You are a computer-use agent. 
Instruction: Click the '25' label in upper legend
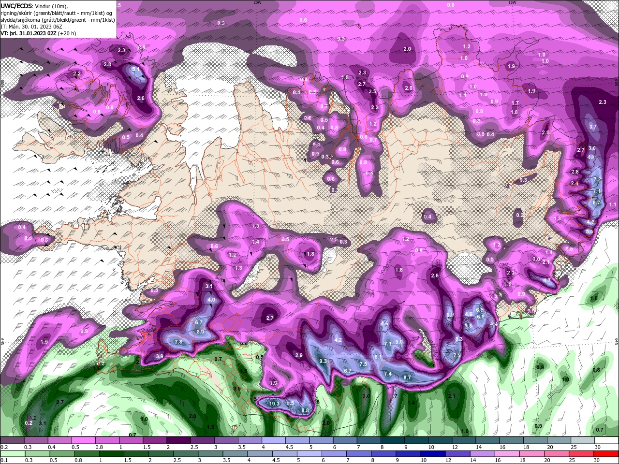[x=574, y=447]
